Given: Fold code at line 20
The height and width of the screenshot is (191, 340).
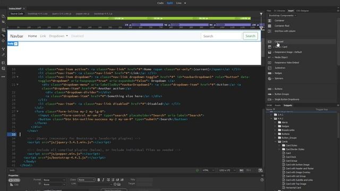Looking at the screenshot, I should click(18, 77).
